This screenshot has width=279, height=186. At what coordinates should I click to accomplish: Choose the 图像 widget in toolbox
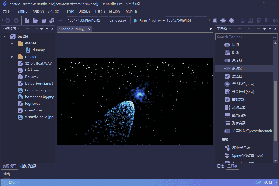[235, 53]
